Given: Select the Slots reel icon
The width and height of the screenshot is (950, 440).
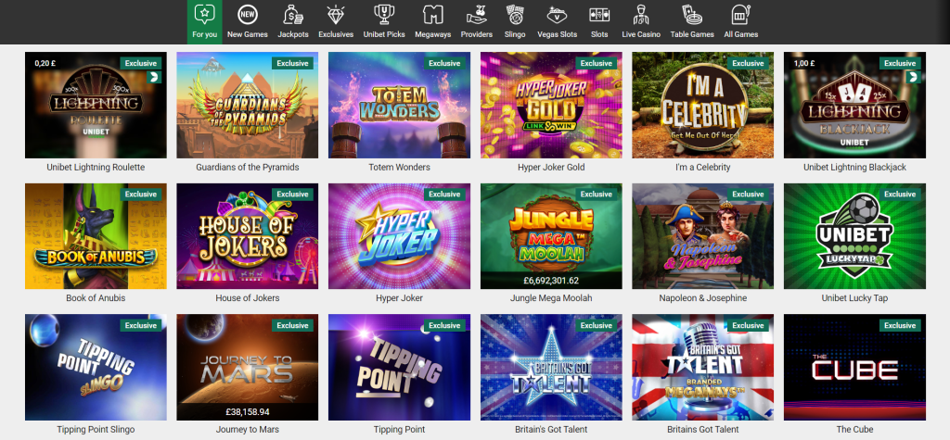Looking at the screenshot, I should coord(599,14).
